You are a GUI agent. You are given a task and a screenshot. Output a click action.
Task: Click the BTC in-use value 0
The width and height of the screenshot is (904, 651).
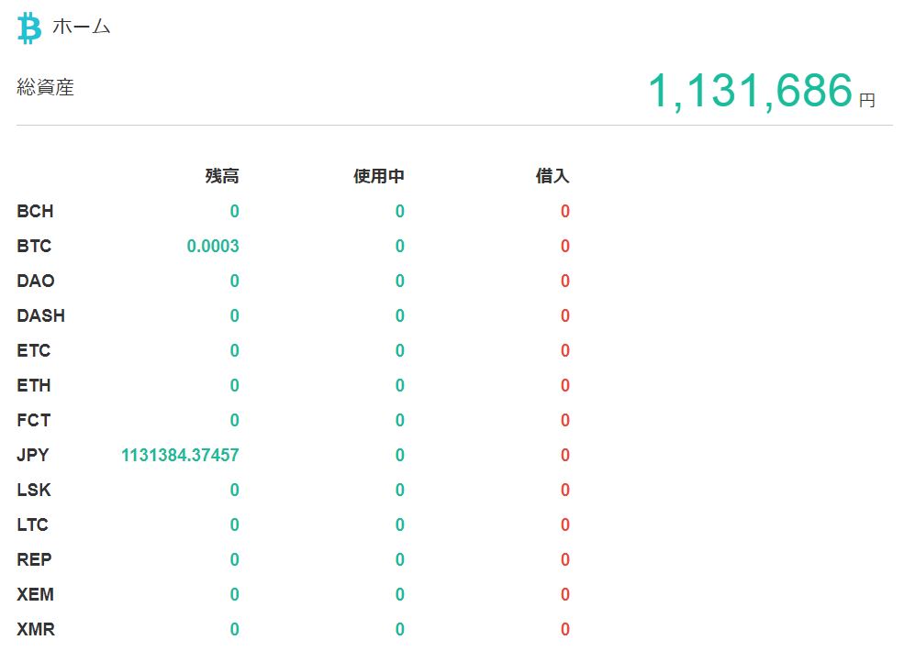pos(399,246)
